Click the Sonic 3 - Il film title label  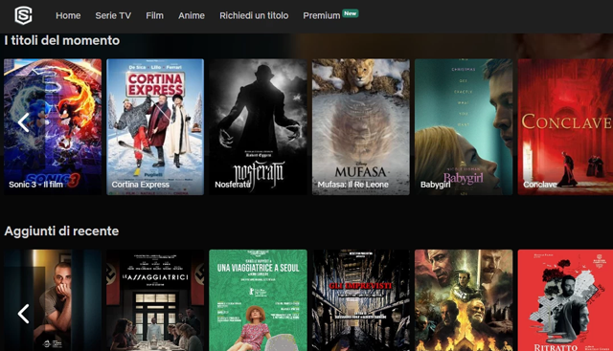click(x=36, y=185)
